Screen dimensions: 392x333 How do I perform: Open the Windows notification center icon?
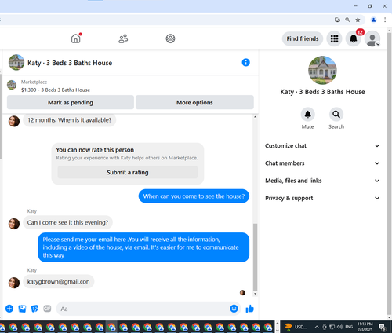tap(383, 327)
